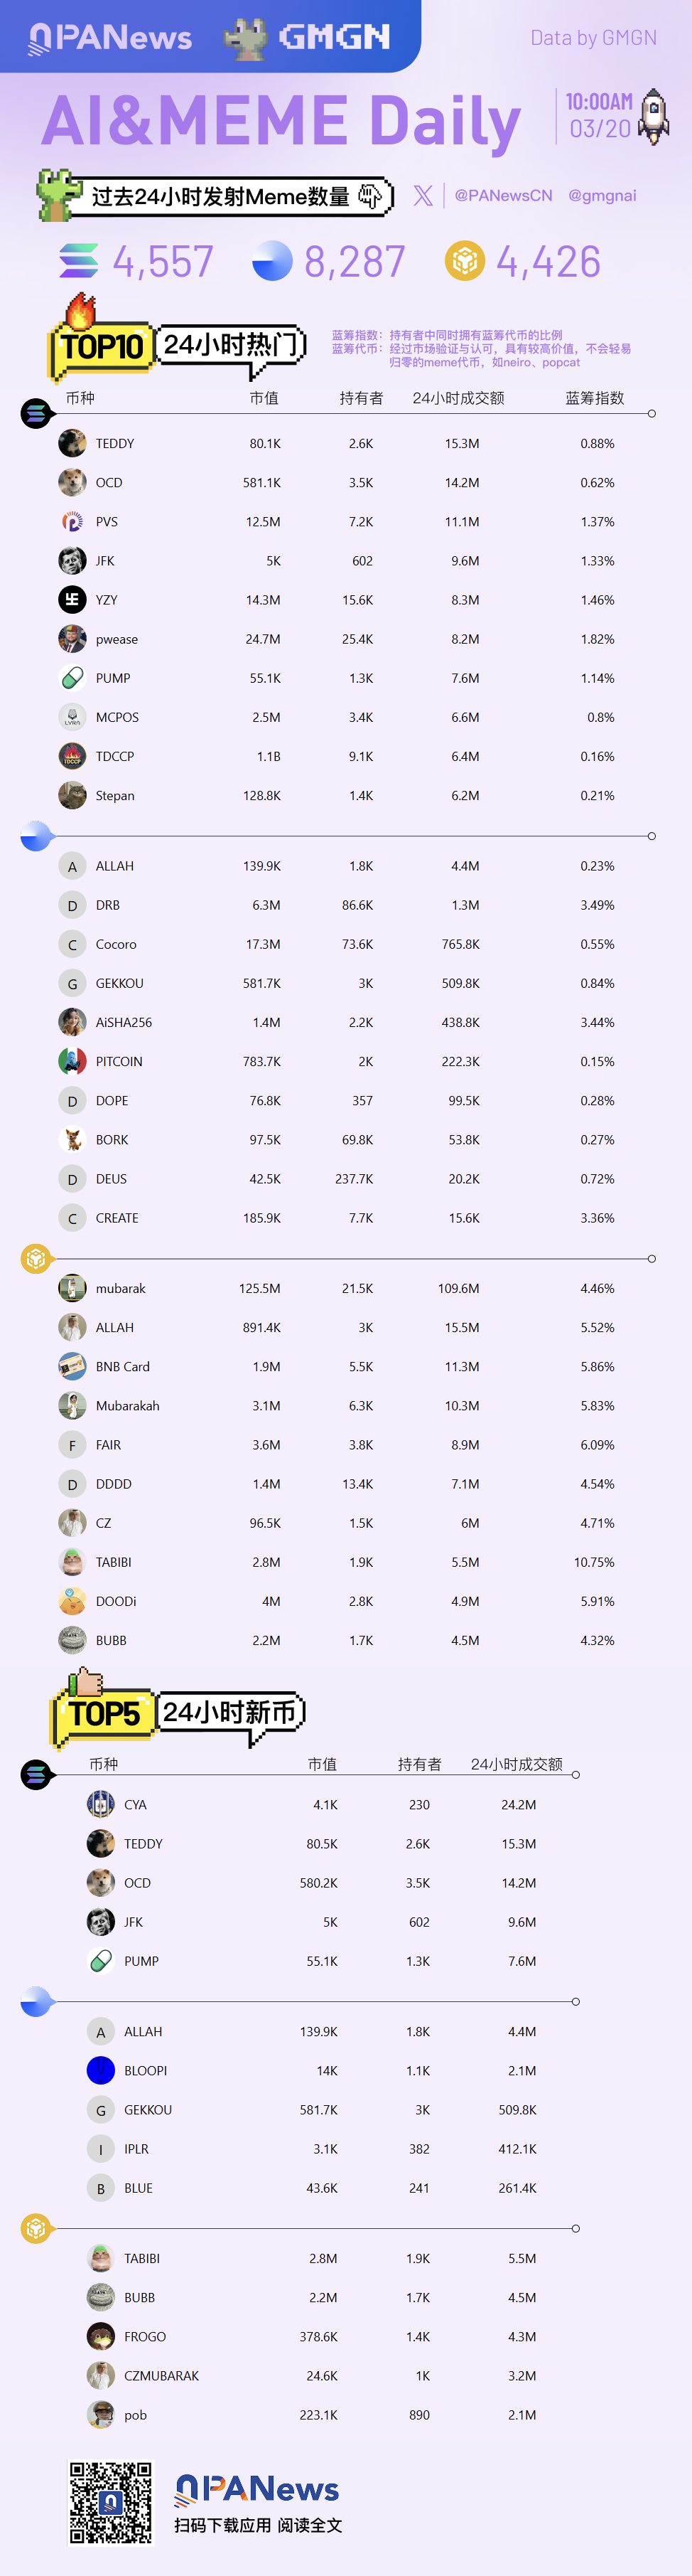This screenshot has width=692, height=2576.
Task: Click the YZY token logo
Action: [72, 600]
